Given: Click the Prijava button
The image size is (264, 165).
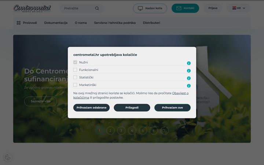Looking at the screenshot, I should click(213, 8).
